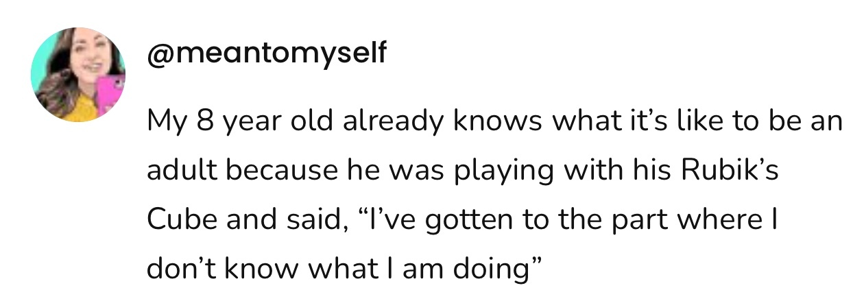
Task: Click the "@" symbol in the username
Action: coord(158,53)
